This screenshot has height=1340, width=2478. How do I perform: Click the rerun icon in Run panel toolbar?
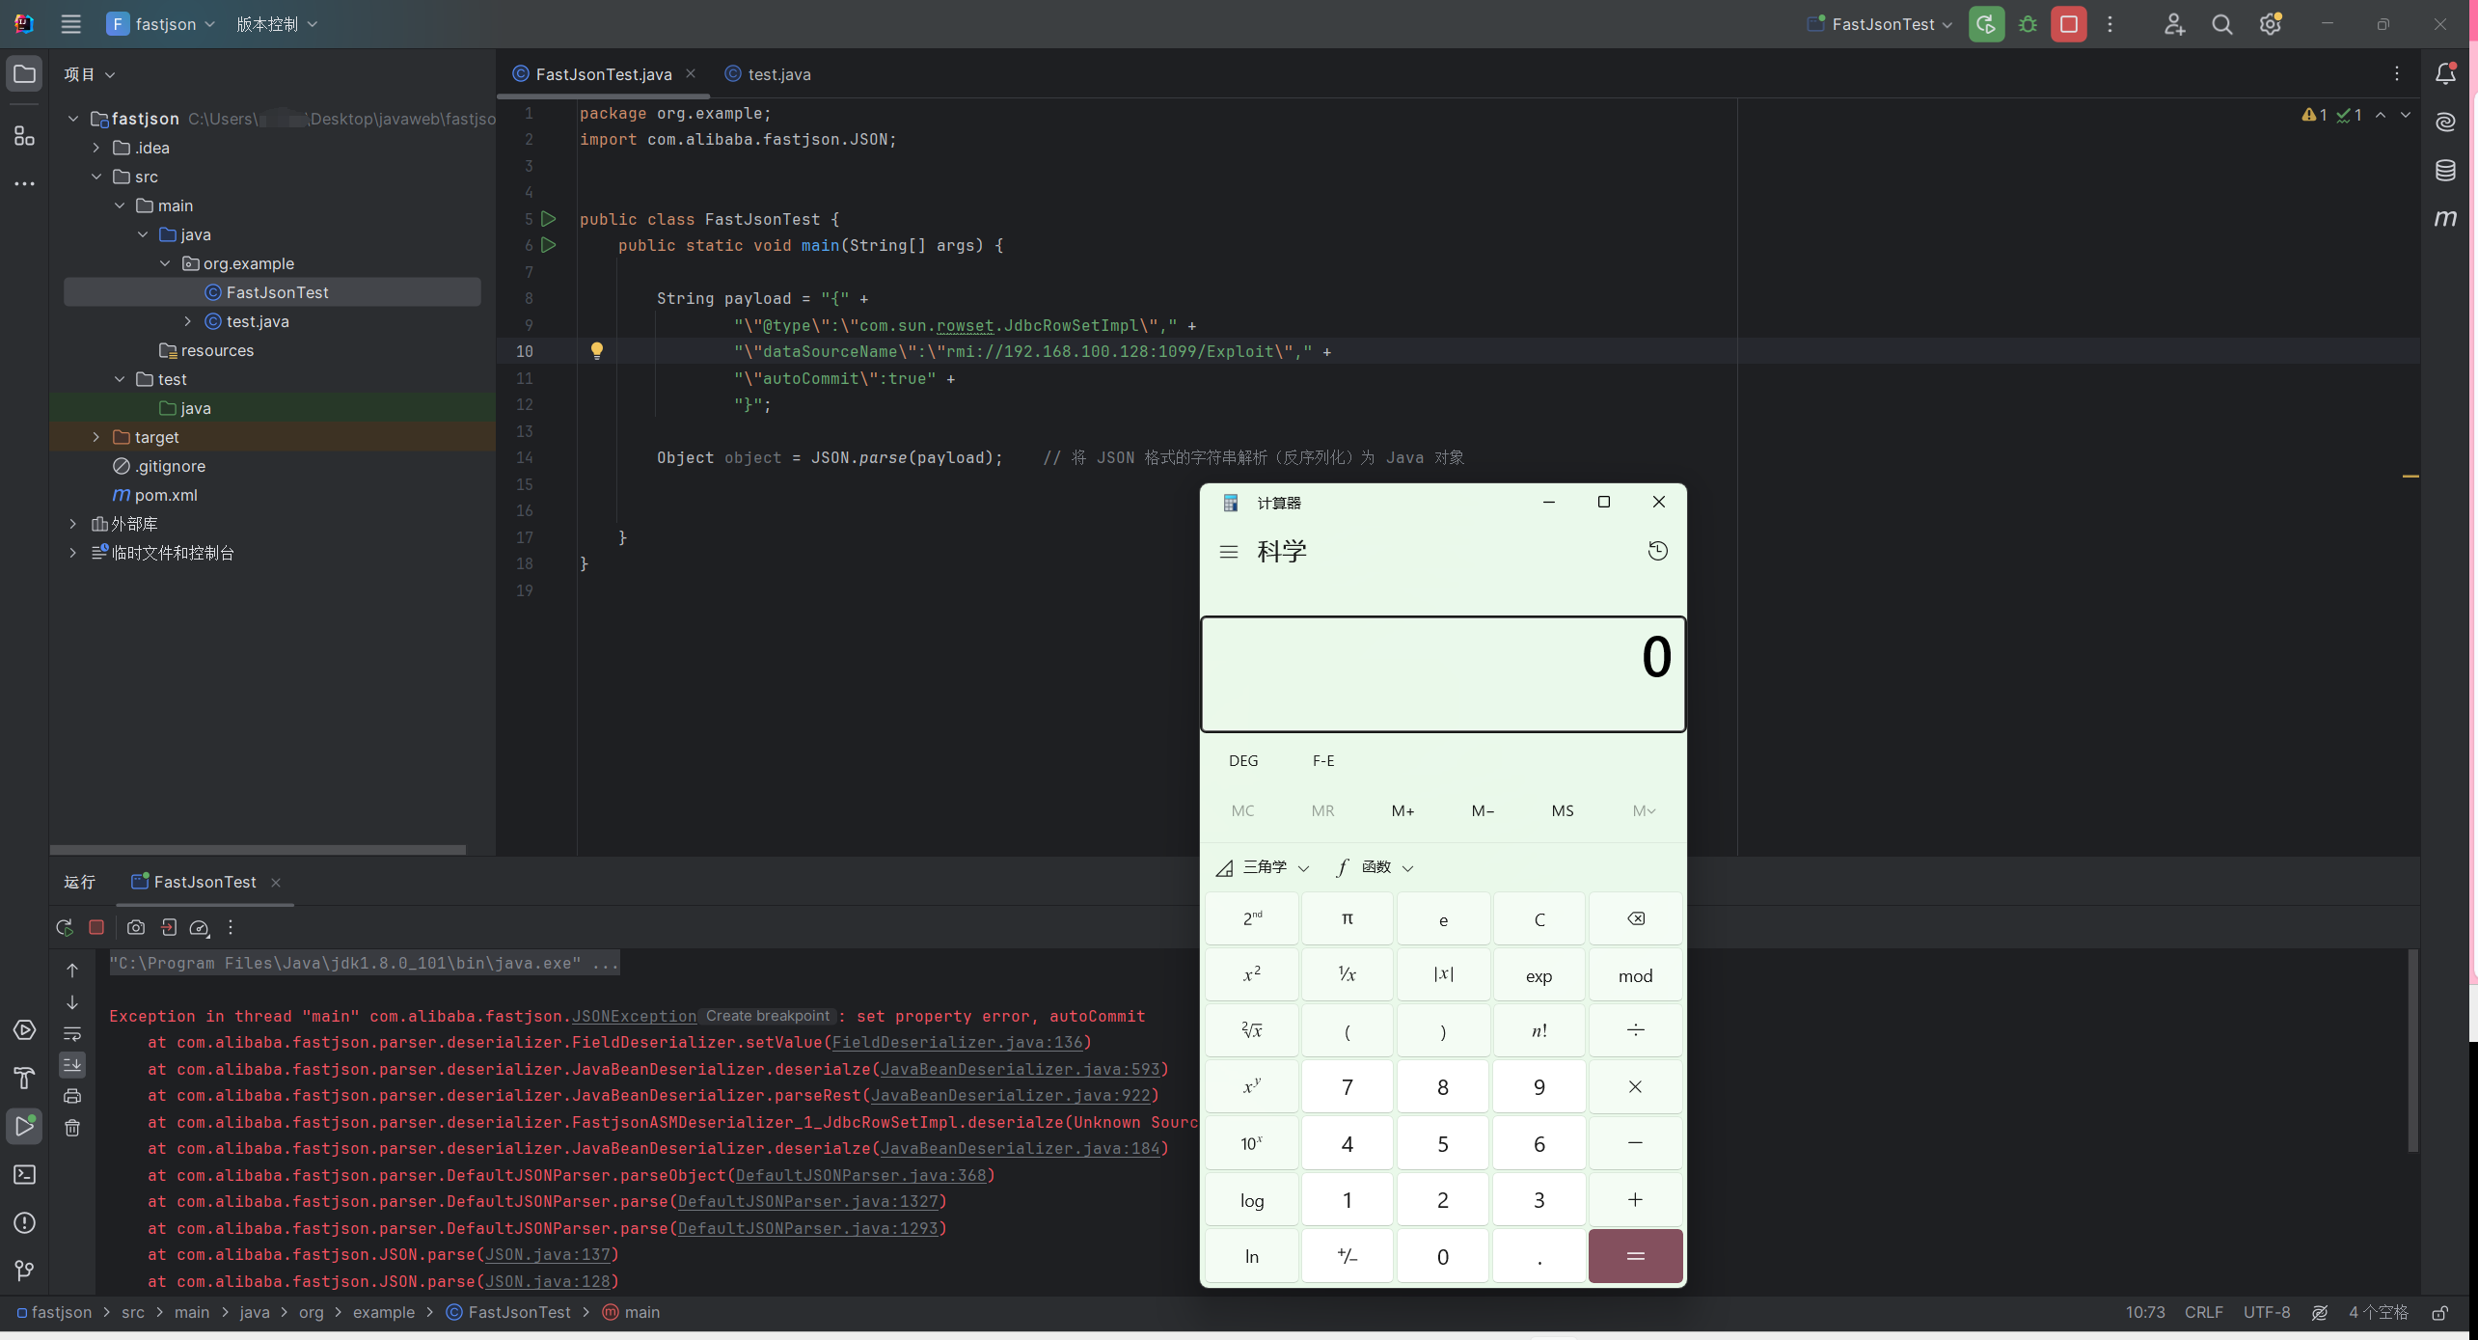point(65,927)
